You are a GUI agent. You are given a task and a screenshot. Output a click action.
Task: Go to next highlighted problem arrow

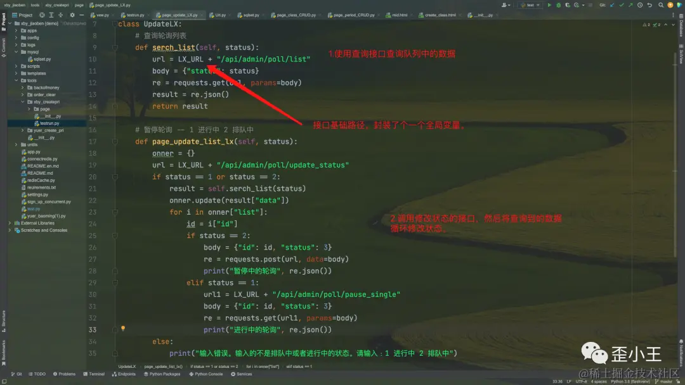[x=673, y=25]
